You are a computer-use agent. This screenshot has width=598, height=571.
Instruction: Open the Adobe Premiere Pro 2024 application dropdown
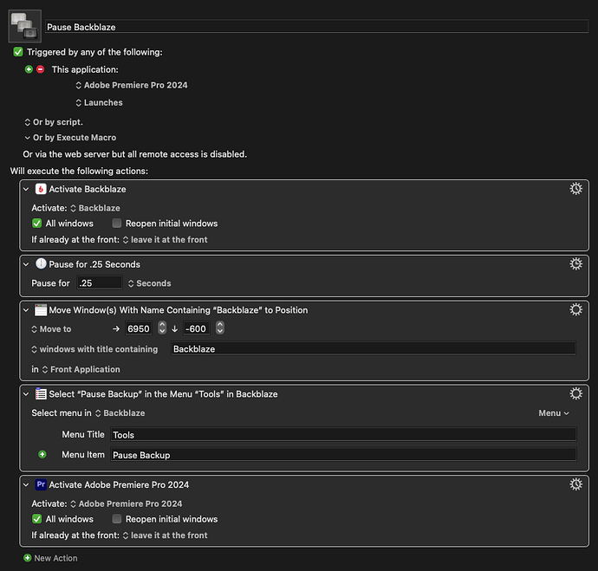132,86
